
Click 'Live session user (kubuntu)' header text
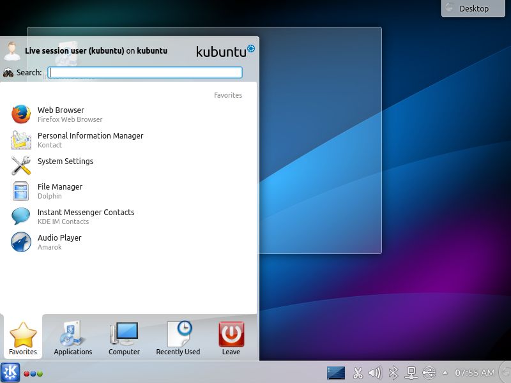point(75,51)
